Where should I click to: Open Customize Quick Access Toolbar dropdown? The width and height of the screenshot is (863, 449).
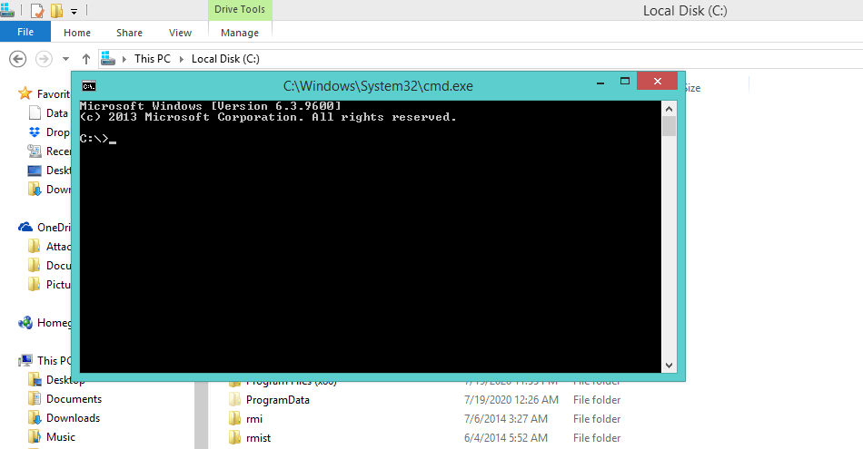(x=74, y=12)
